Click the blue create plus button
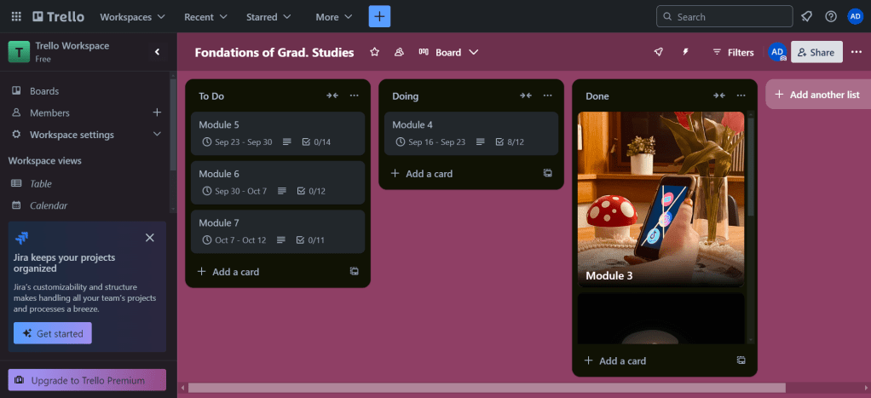Screen dimensions: 871x398 coord(379,16)
